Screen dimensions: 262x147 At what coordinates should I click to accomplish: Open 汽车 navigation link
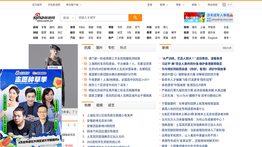pyautogui.click(x=72, y=38)
